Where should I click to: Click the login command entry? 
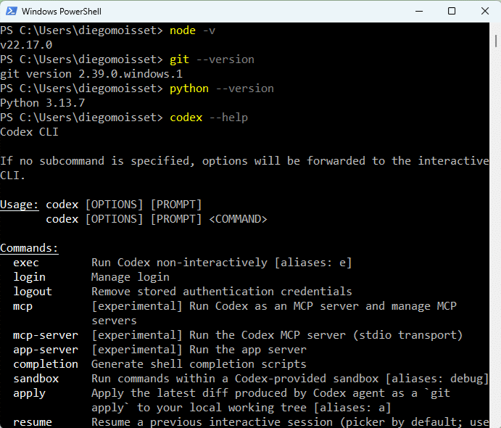tap(29, 277)
